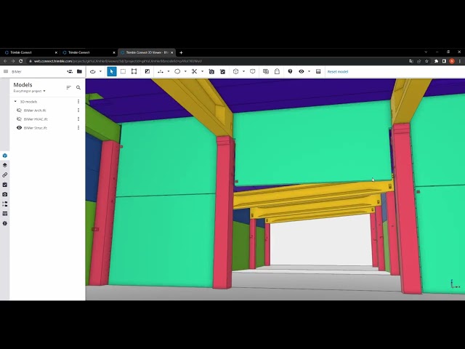Image resolution: width=465 pixels, height=349 pixels.
Task: Open markup tool dropdown arrow
Action: (x=186, y=71)
